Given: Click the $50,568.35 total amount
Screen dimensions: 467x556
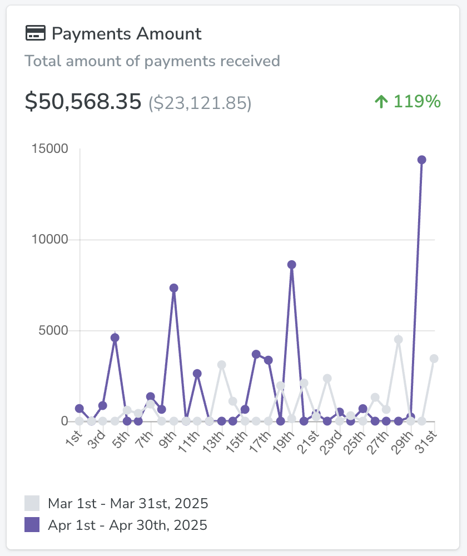Looking at the screenshot, I should (83, 102).
